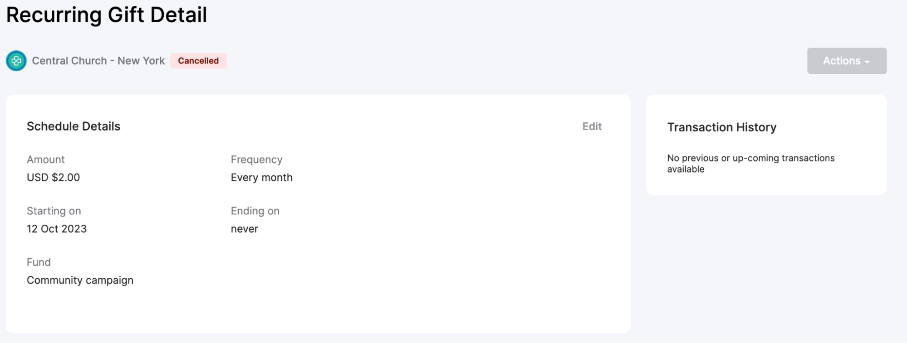Click the Ending on field label
The image size is (907, 343).
tap(255, 211)
